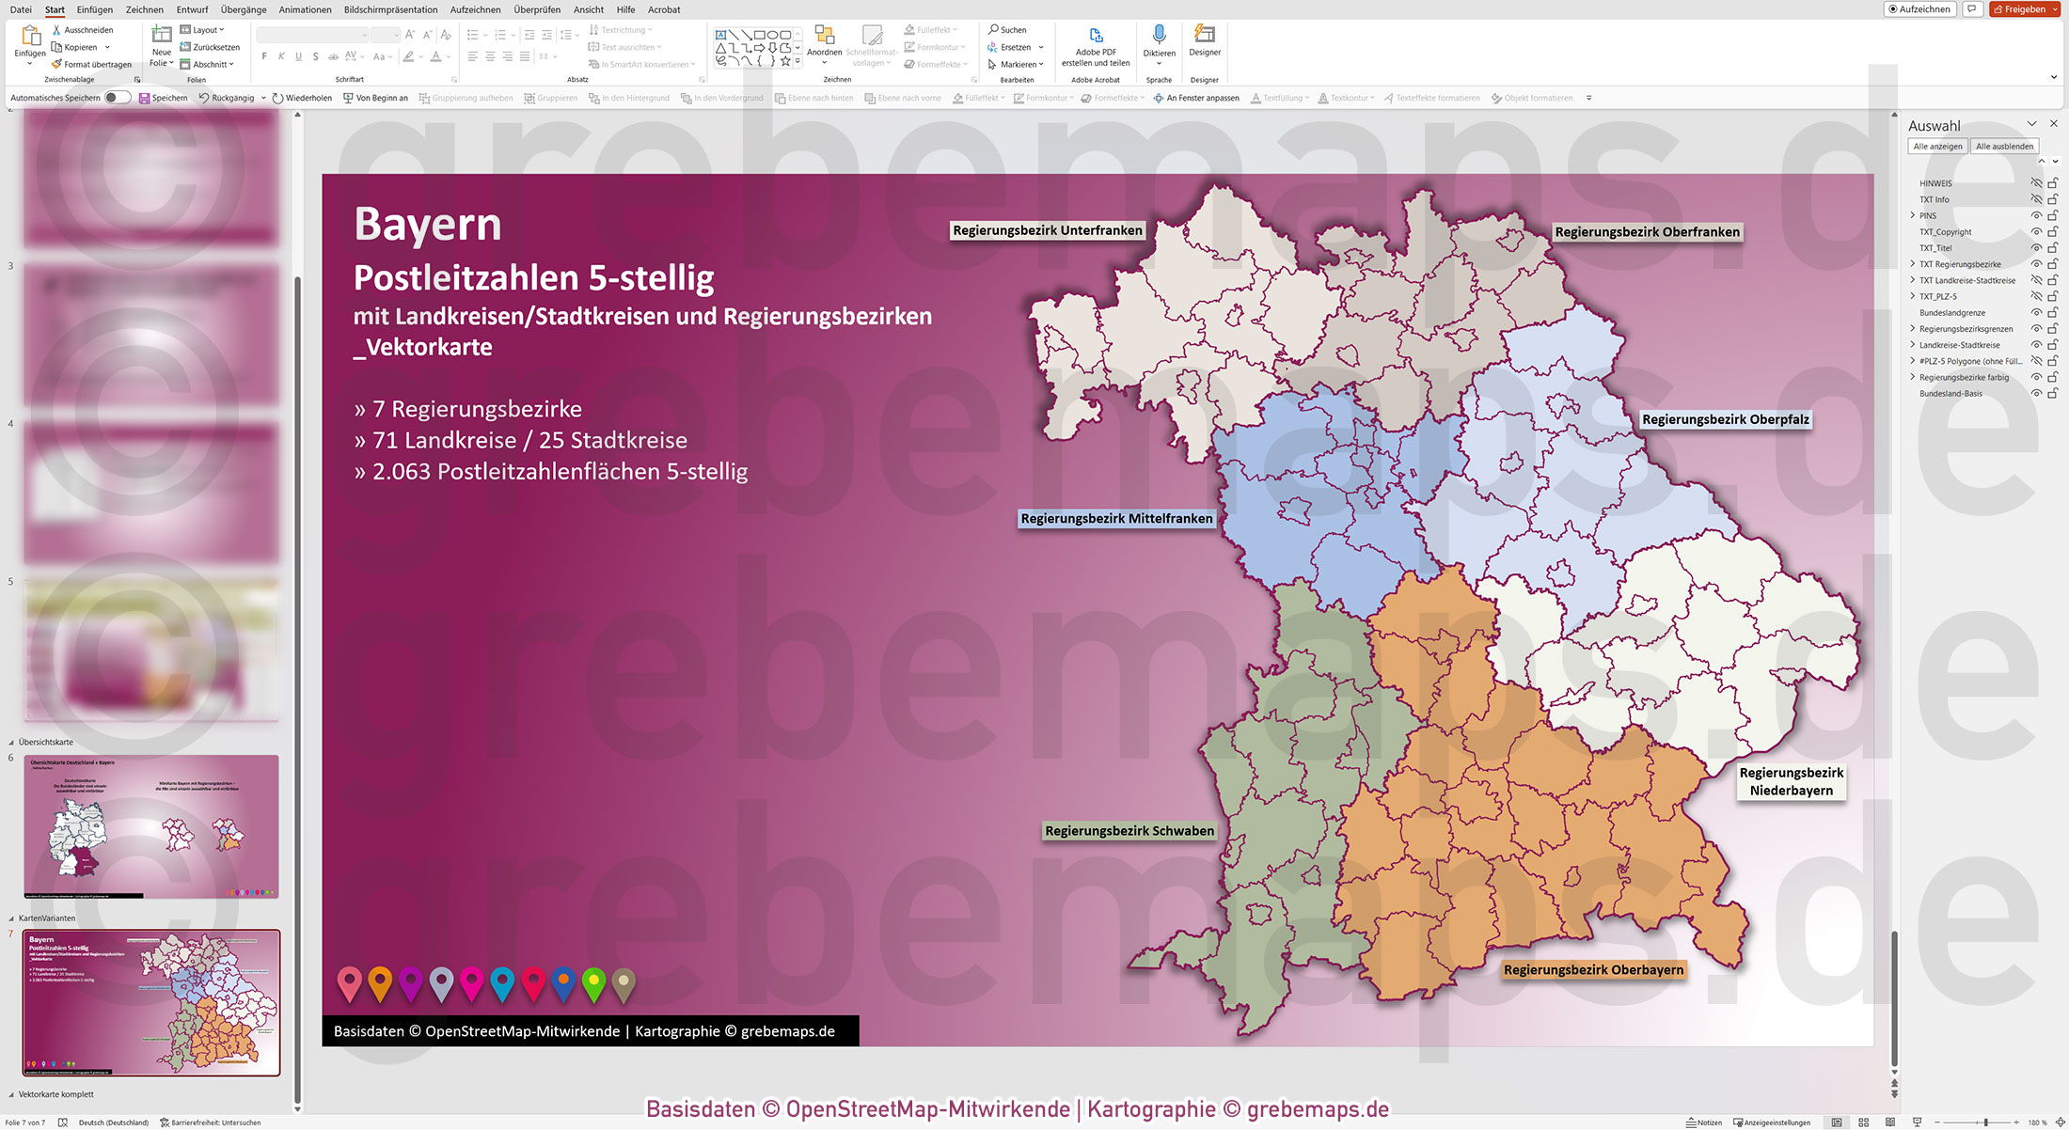This screenshot has height=1130, width=2069.
Task: Toggle Automatisches Speichern switch
Action: pyautogui.click(x=117, y=97)
